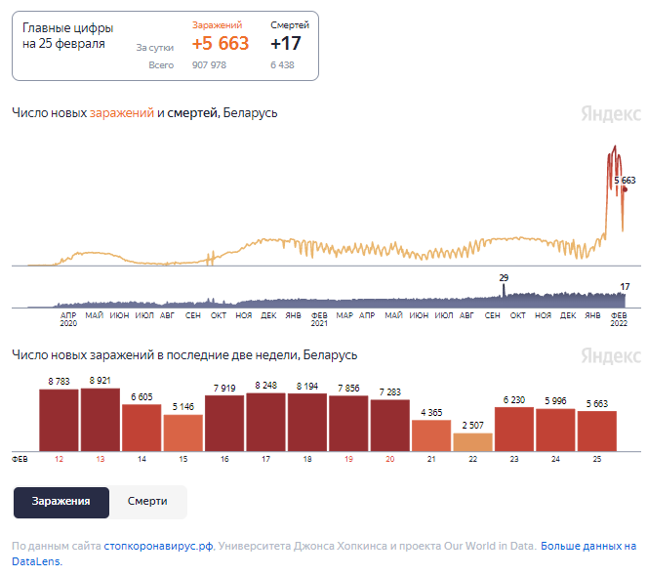Viewport: 648px width, 576px height.
Task: Click the +5 663 daily infections figure
Action: [220, 44]
